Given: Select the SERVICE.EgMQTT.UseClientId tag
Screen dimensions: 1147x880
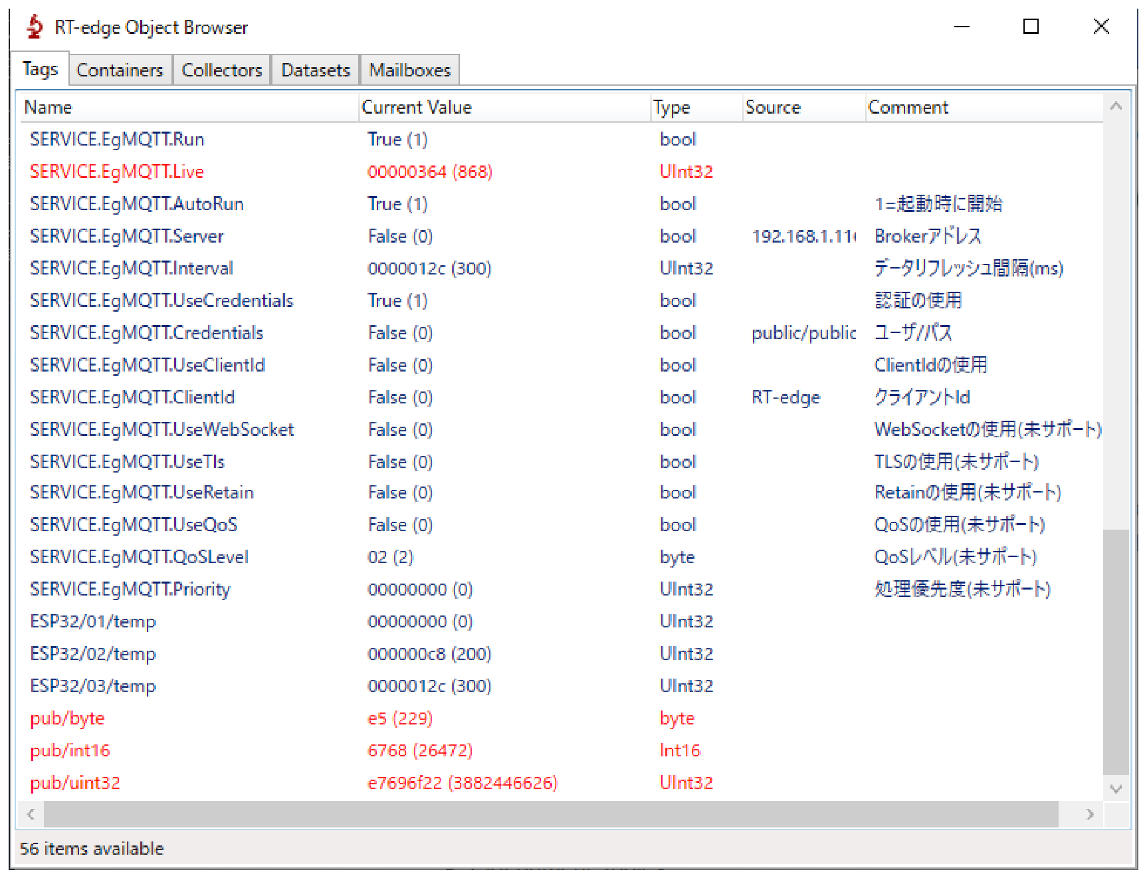Looking at the screenshot, I should [148, 365].
